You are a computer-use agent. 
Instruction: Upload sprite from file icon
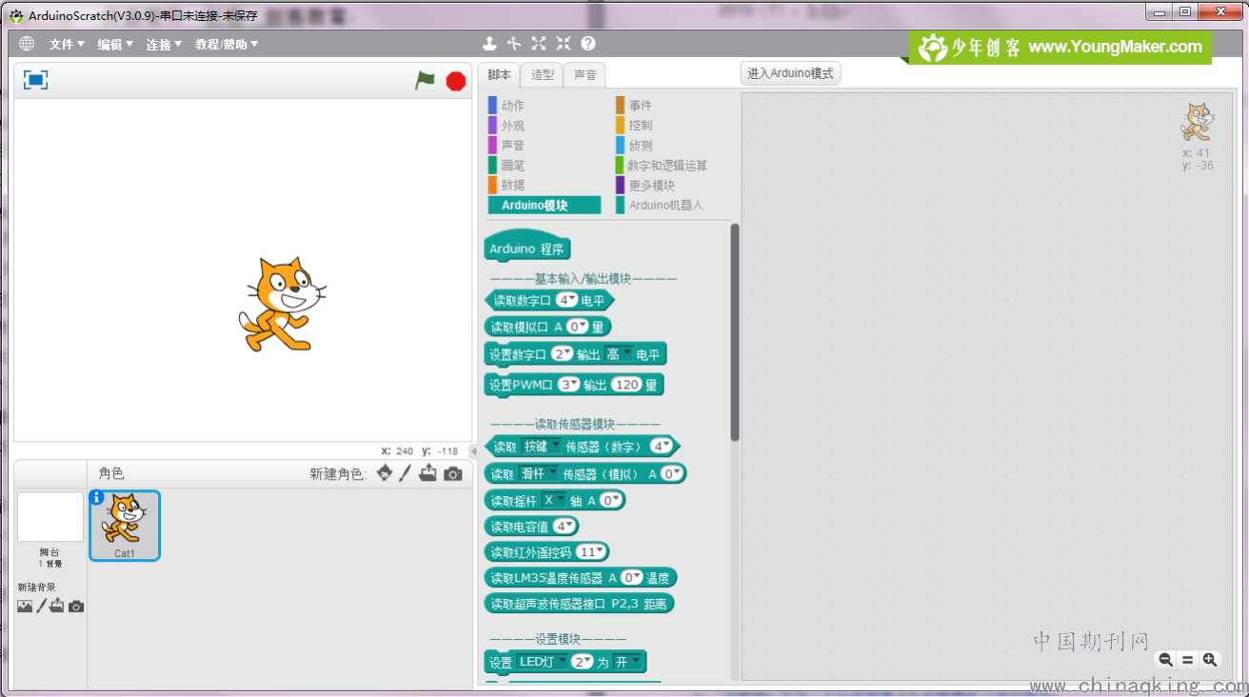[428, 473]
